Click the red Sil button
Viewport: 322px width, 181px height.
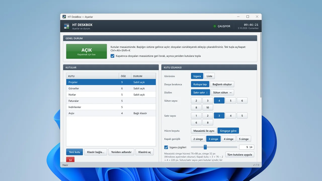click(x=70, y=159)
